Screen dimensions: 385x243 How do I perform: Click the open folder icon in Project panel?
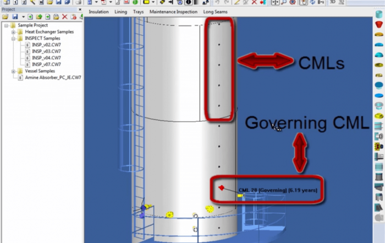6,17
